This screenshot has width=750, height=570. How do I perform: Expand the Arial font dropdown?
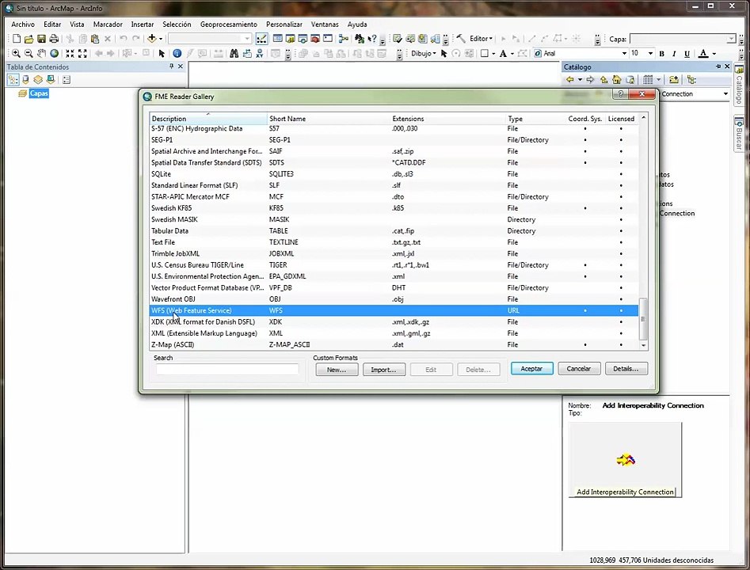click(624, 54)
